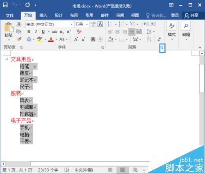Click the 告诉我 search box
This screenshot has height=174, width=205.
156,16
